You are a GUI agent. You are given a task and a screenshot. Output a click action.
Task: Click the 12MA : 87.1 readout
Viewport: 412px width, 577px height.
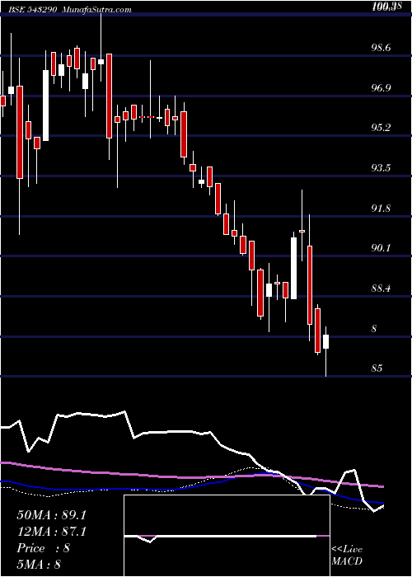click(51, 532)
